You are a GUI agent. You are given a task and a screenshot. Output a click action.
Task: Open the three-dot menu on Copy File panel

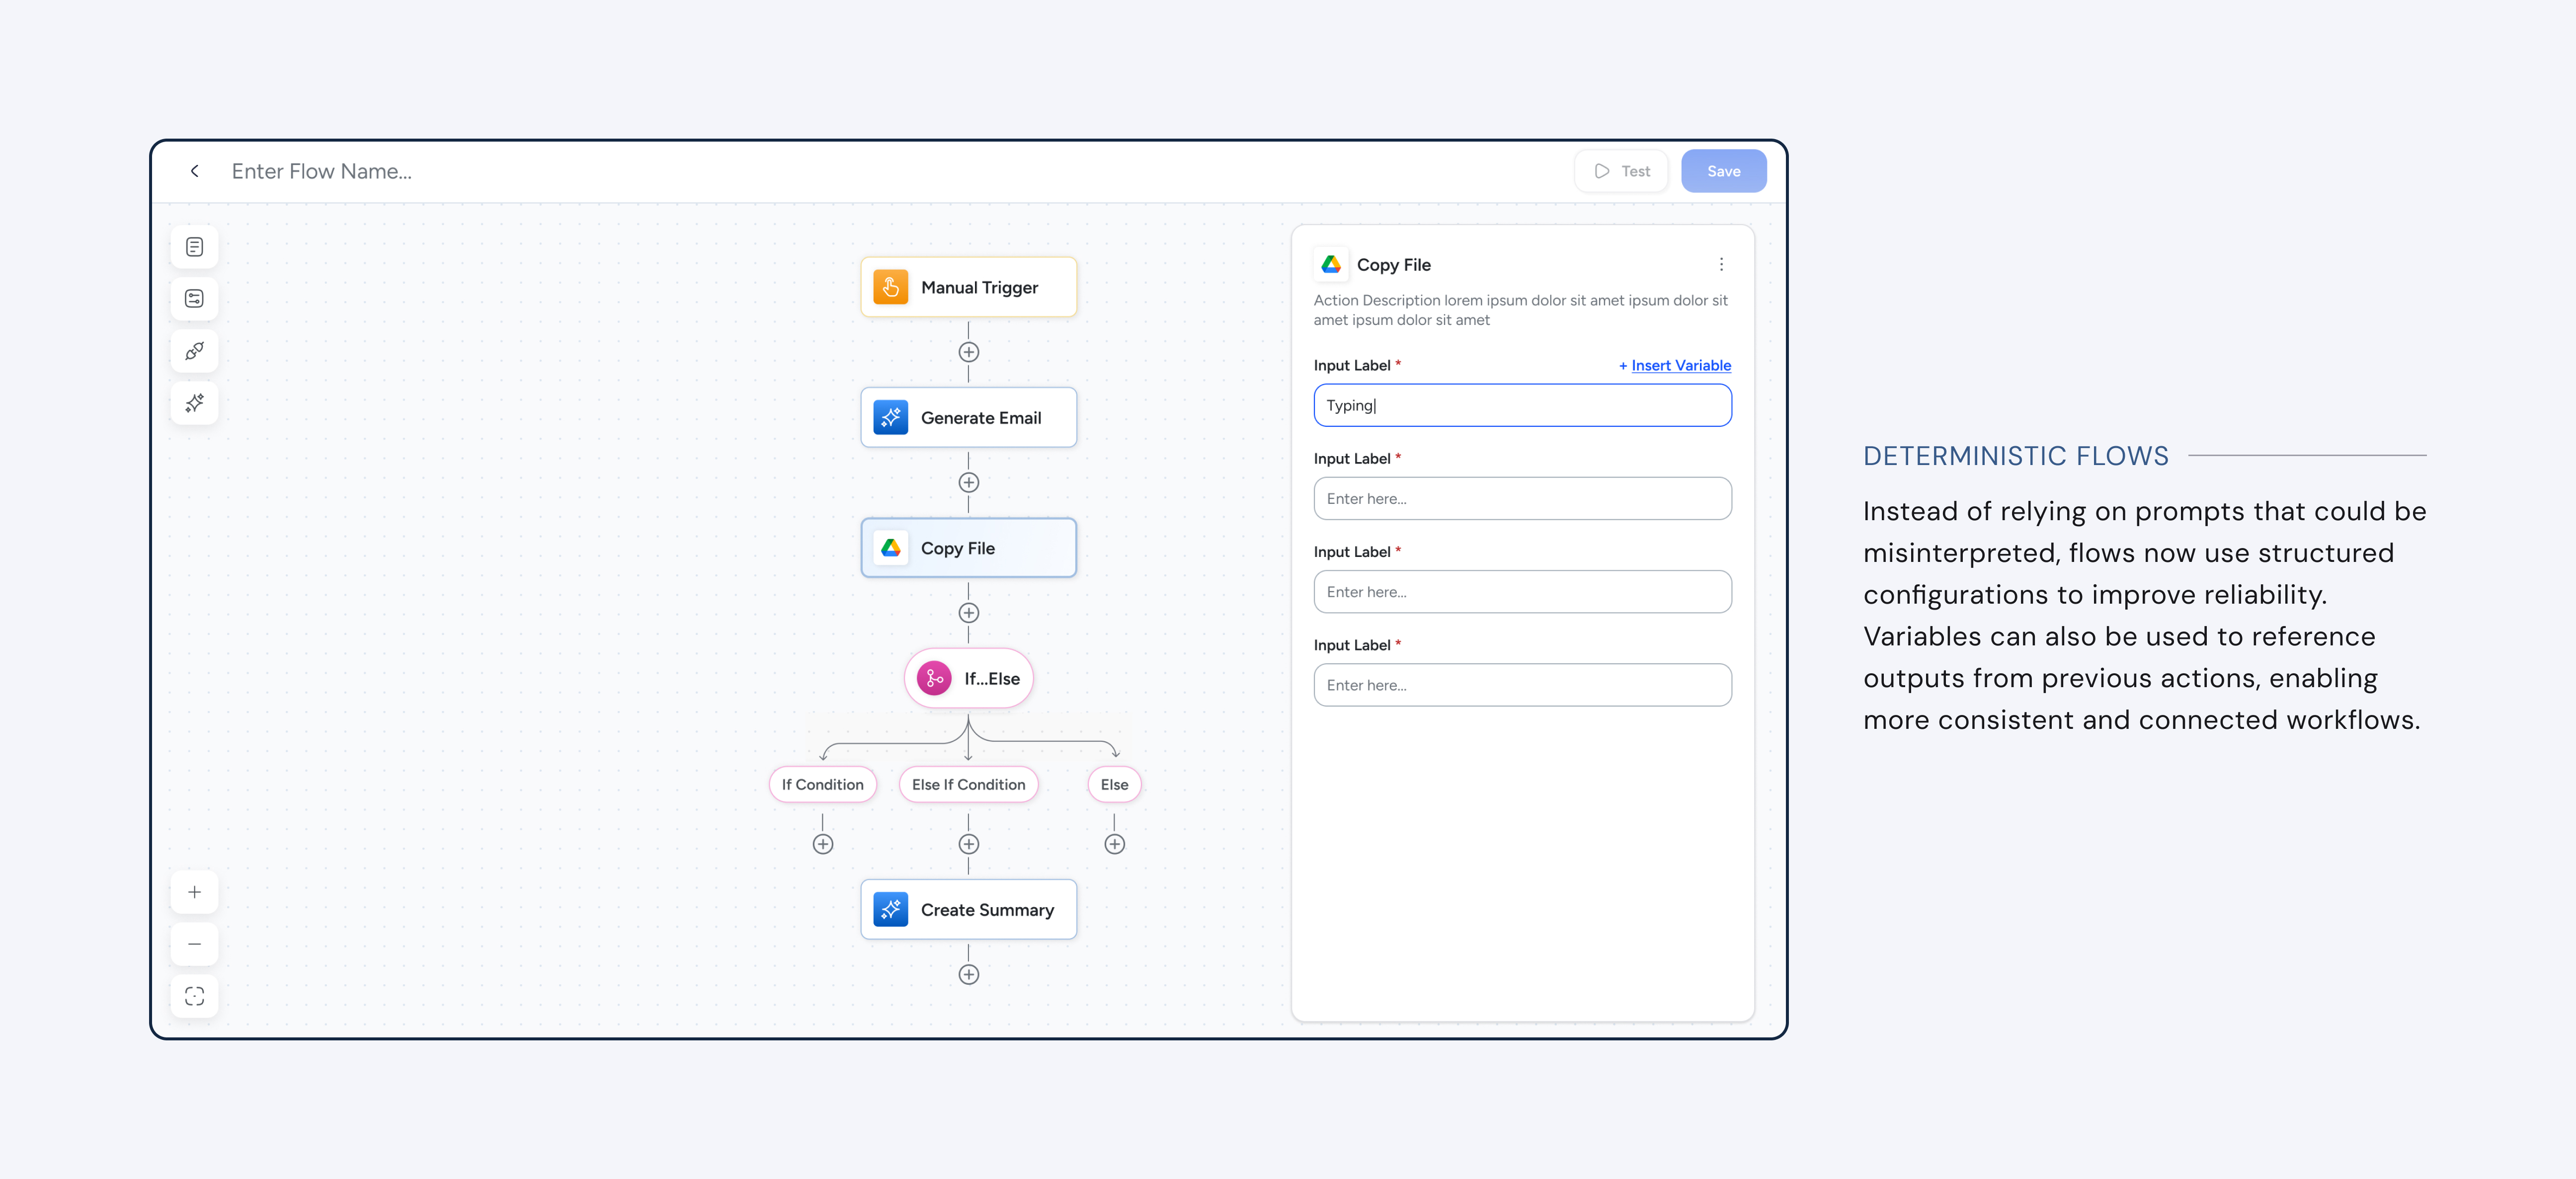1722,264
